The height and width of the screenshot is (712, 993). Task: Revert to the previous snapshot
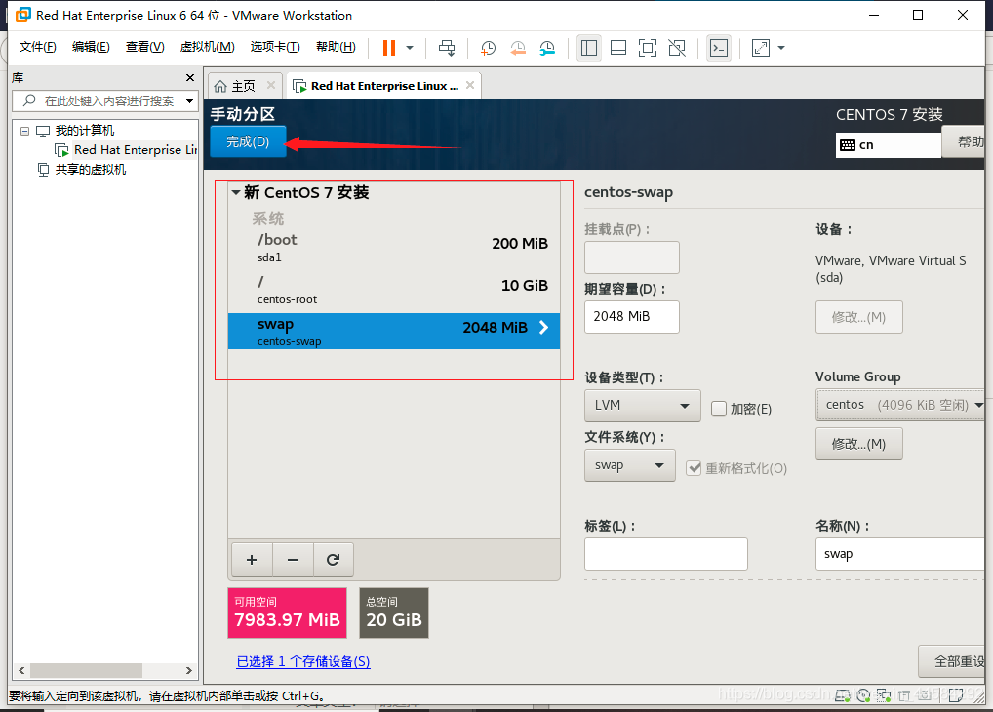click(x=517, y=48)
